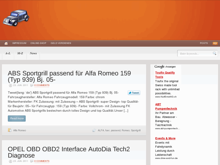
Task: Click ad text 'Events mit Fahrdynamik'
Action: 164,145
